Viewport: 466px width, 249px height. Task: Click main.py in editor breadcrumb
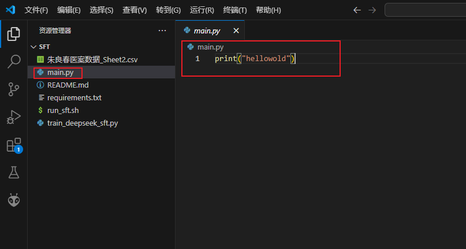coord(210,47)
